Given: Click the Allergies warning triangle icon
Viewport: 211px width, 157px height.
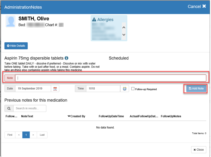Looking at the screenshot, I should (x=94, y=20).
